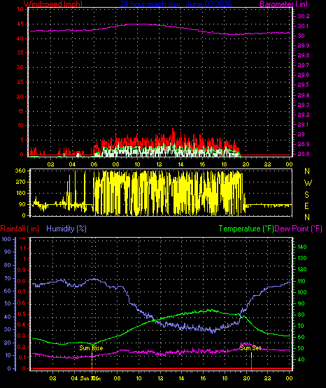Image resolution: width=326 pixels, height=388 pixels.
Task: Click the "30.2" barometer axis value
Action: [304, 16]
